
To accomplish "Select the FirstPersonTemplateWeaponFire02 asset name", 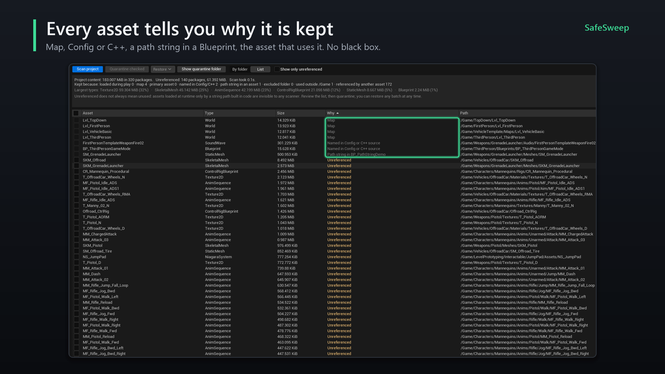I will click(x=113, y=143).
